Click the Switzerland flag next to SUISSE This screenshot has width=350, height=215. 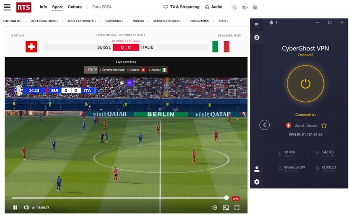tap(31, 47)
